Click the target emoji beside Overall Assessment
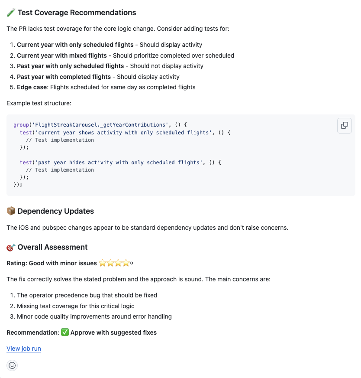Screen dimensions: 361x378 click(x=11, y=248)
